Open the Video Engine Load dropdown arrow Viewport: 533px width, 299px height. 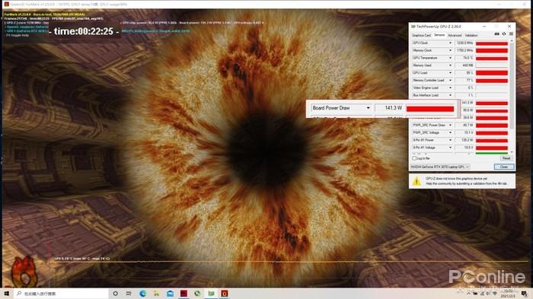click(450, 88)
